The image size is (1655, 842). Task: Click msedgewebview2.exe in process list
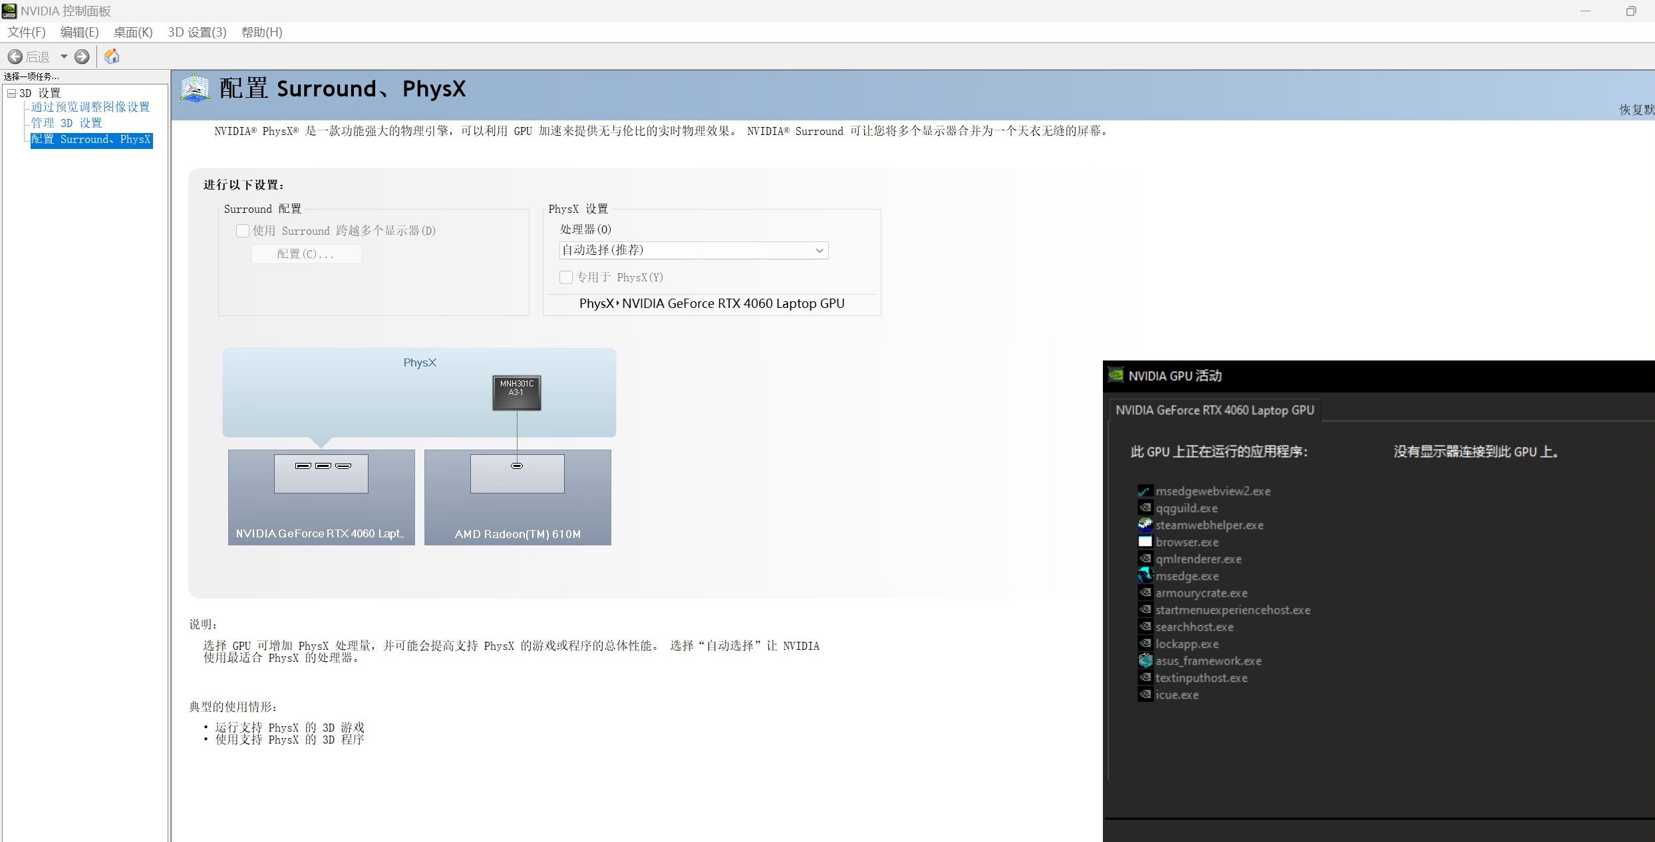[1213, 491]
